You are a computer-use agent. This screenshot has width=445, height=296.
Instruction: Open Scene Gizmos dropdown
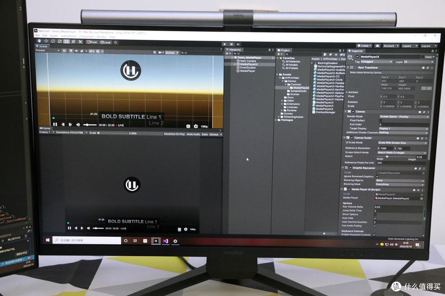(172, 53)
